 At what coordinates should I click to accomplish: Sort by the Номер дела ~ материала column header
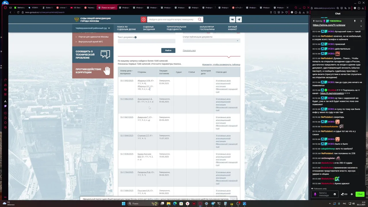click(x=126, y=72)
